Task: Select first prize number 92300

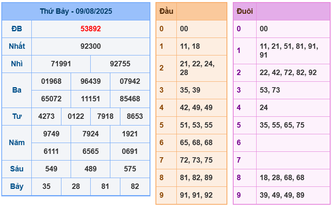Action: (x=91, y=46)
